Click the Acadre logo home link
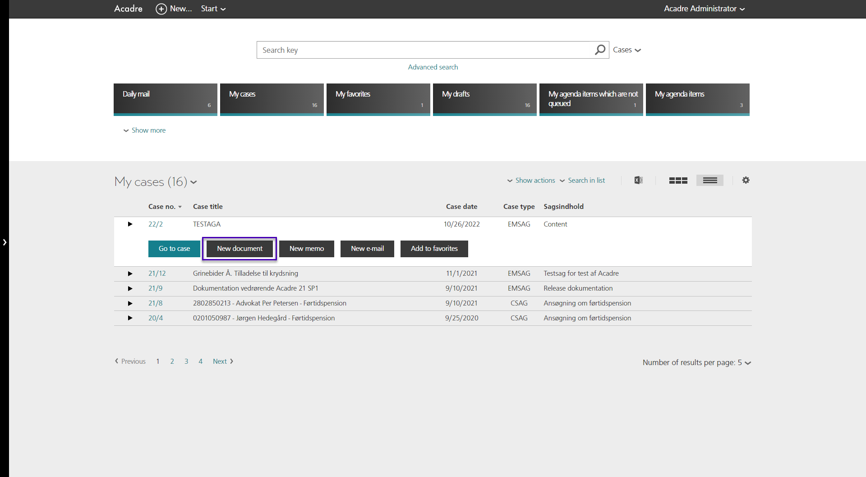This screenshot has height=477, width=866. click(x=128, y=9)
